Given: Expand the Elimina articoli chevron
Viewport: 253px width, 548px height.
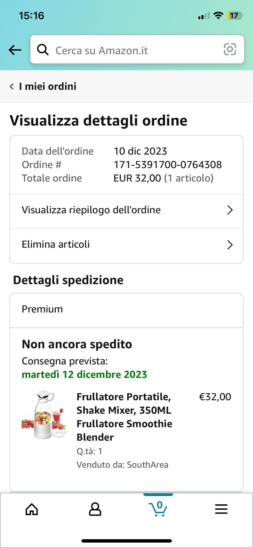Looking at the screenshot, I should click(x=230, y=245).
